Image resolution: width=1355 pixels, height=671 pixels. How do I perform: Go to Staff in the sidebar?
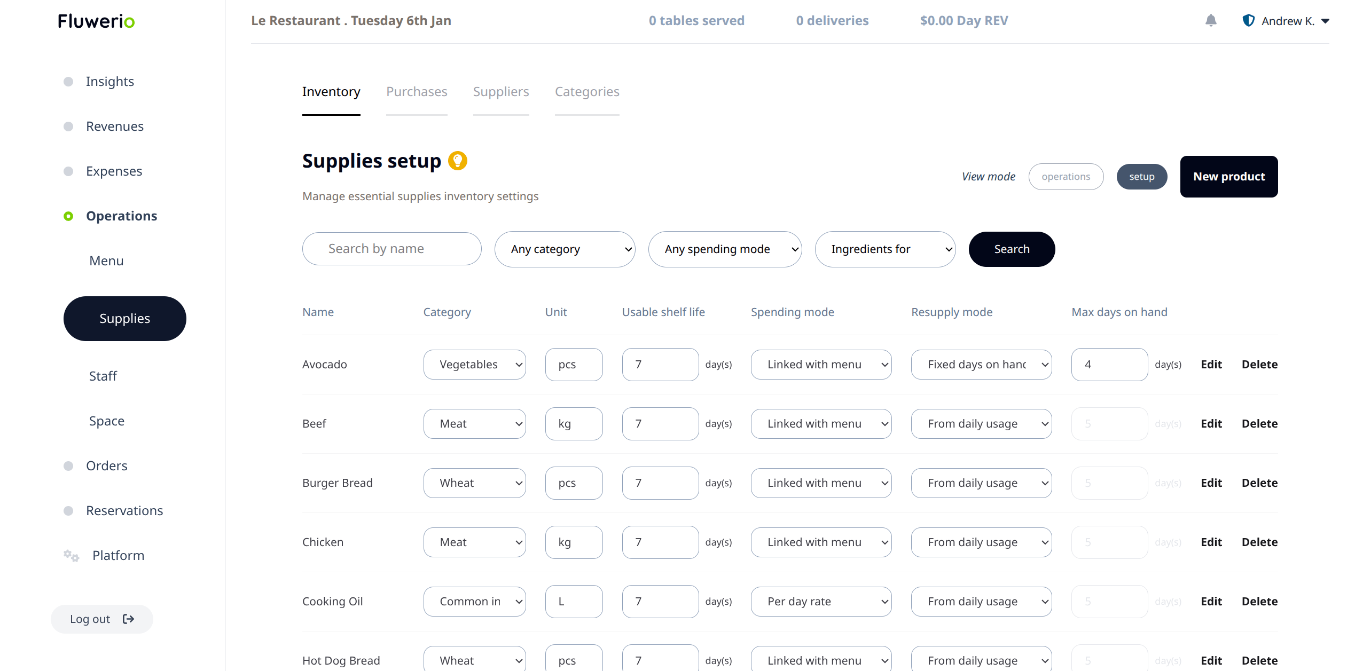pos(103,376)
